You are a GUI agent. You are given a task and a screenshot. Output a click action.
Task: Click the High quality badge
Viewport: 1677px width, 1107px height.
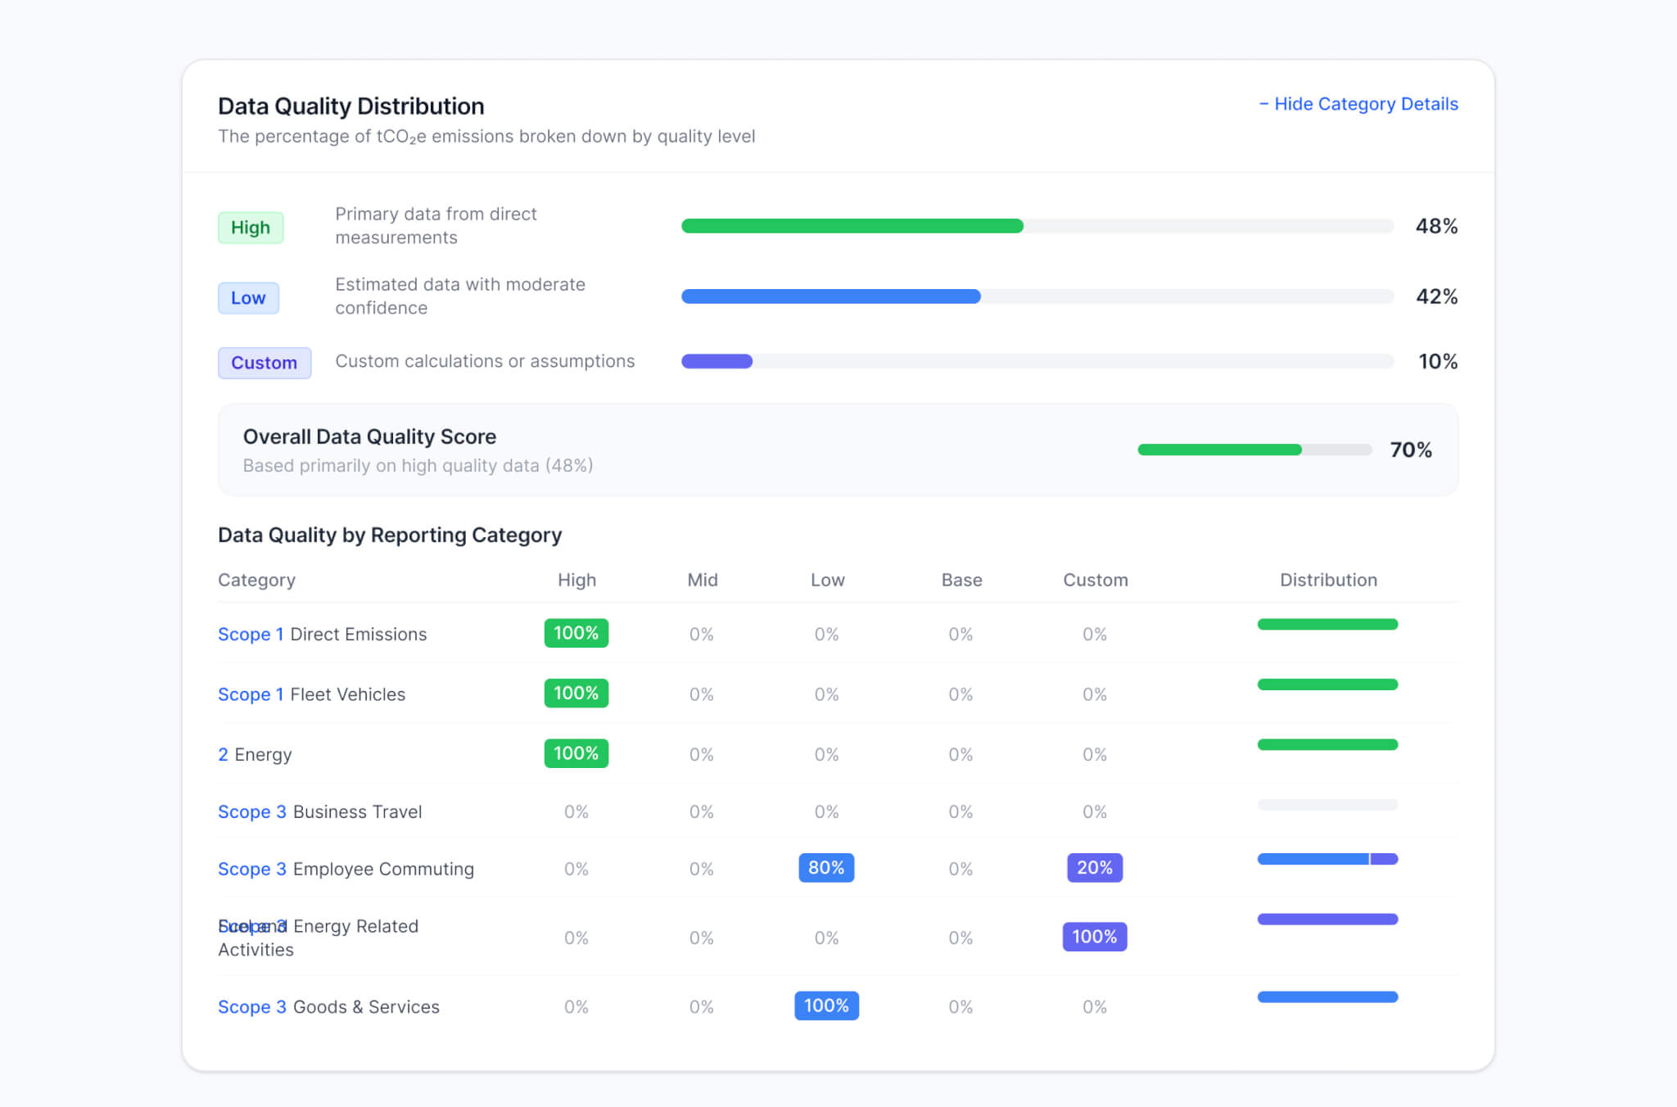point(251,228)
